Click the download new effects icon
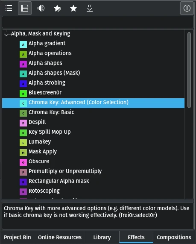The image size is (196, 244). (90, 8)
